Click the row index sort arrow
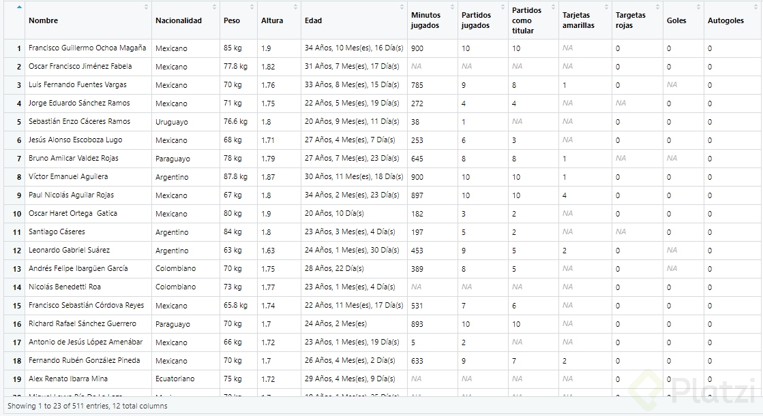The image size is (763, 416). tap(19, 7)
